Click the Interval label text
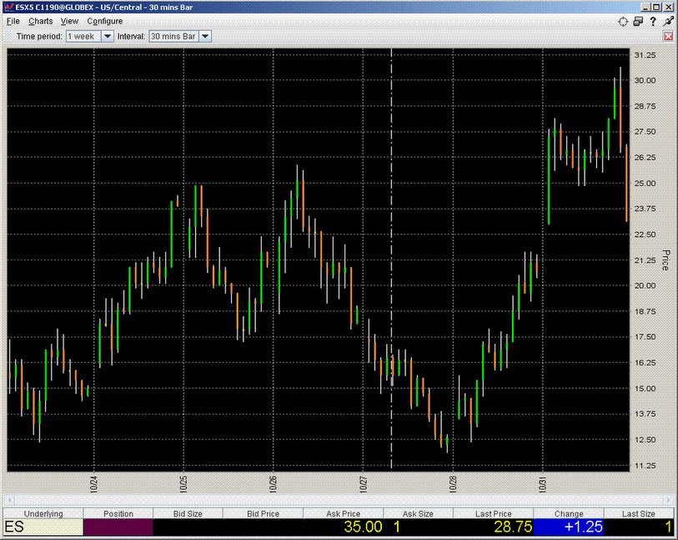The width and height of the screenshot is (678, 540). click(x=131, y=37)
